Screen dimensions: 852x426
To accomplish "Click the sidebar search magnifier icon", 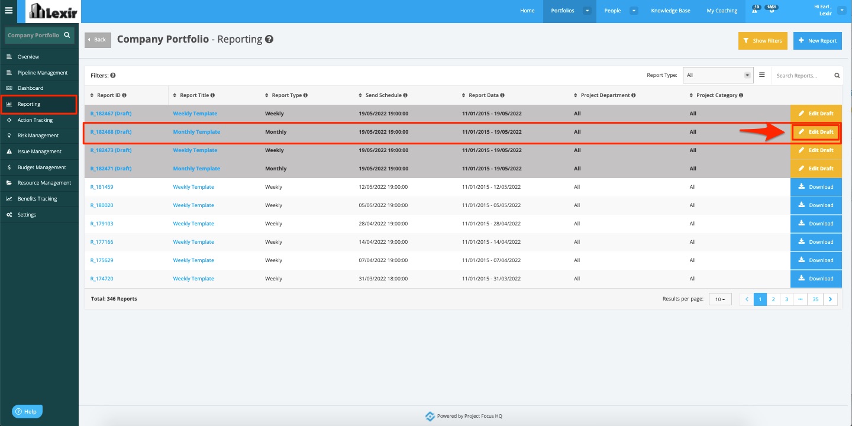I will pyautogui.click(x=67, y=35).
